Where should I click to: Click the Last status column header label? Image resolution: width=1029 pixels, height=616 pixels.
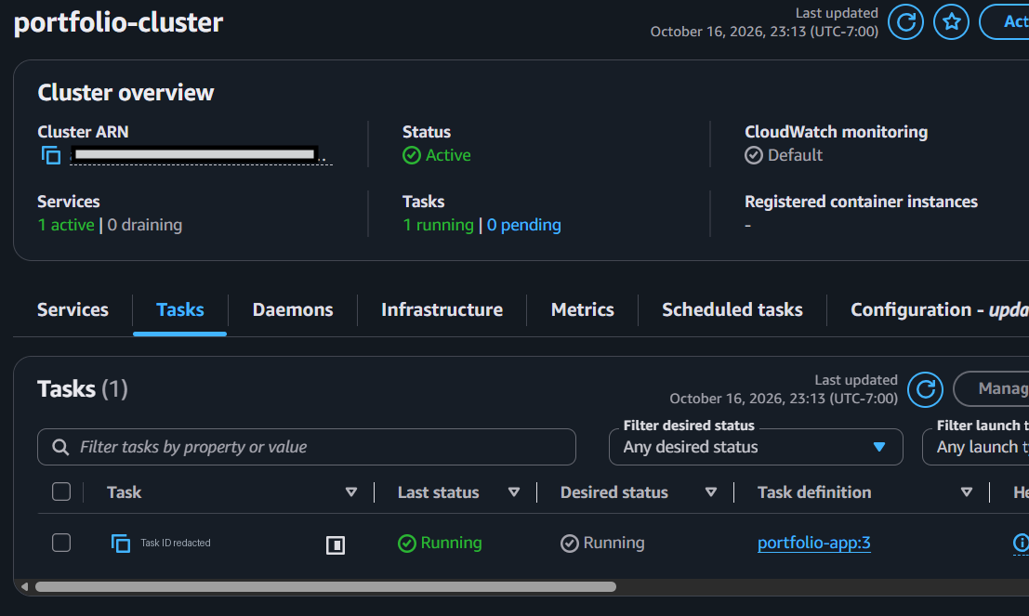click(x=439, y=492)
